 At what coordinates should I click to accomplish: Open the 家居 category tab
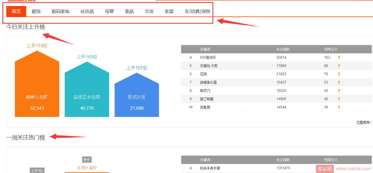[169, 11]
